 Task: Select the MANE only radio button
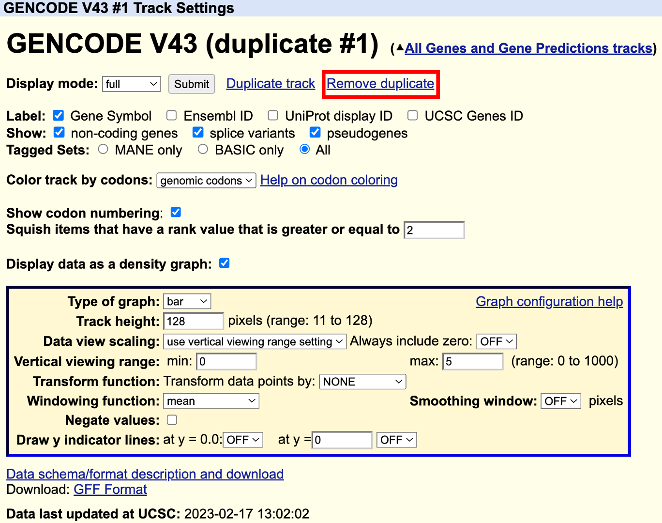[x=103, y=149]
